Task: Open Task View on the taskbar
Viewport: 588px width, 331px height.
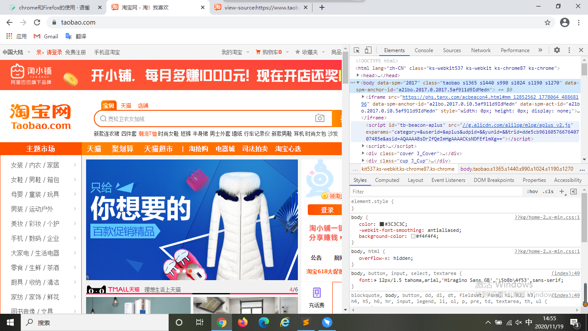Action: (200, 322)
